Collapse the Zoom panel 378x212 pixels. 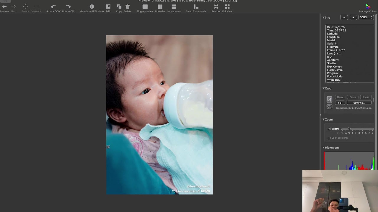tap(324, 120)
